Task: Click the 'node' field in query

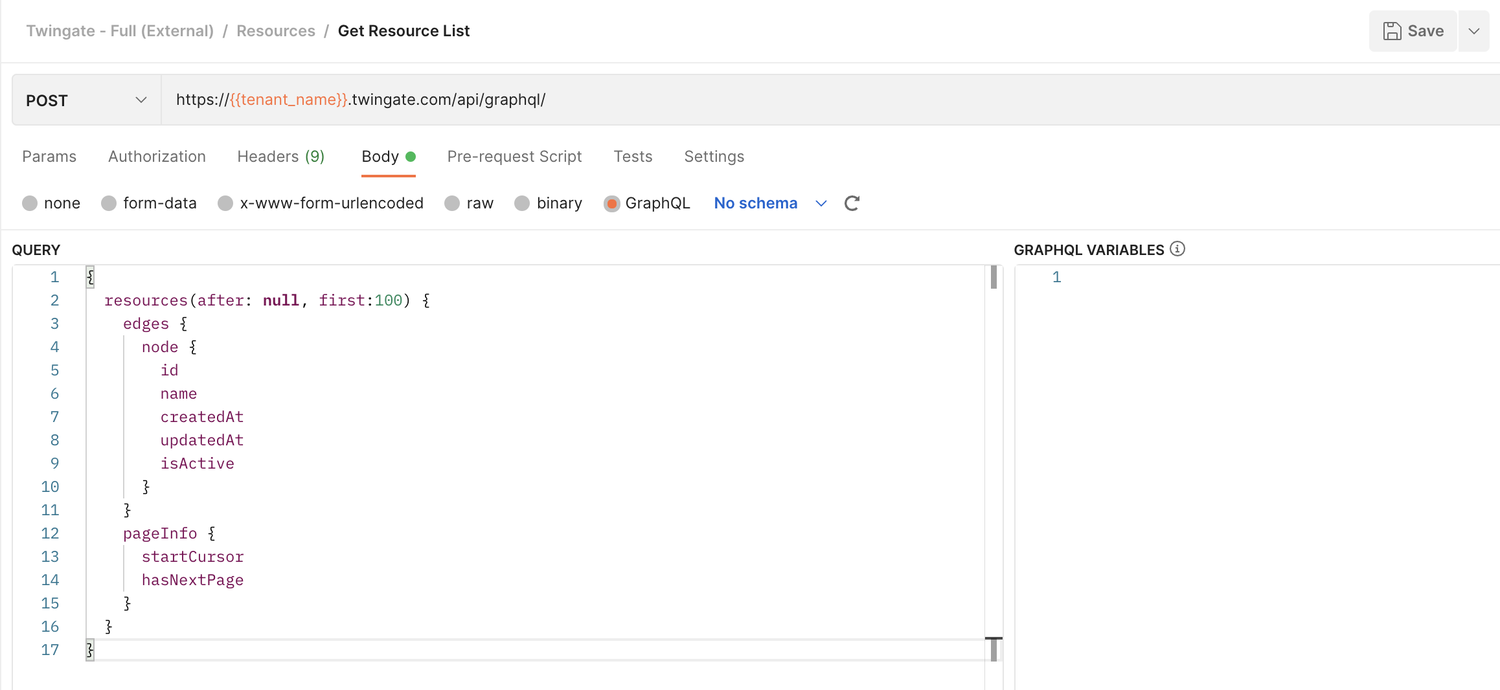Action: (160, 347)
